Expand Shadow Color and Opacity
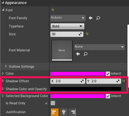Image resolution: width=129 pixels, height=116 pixels. click(3, 89)
